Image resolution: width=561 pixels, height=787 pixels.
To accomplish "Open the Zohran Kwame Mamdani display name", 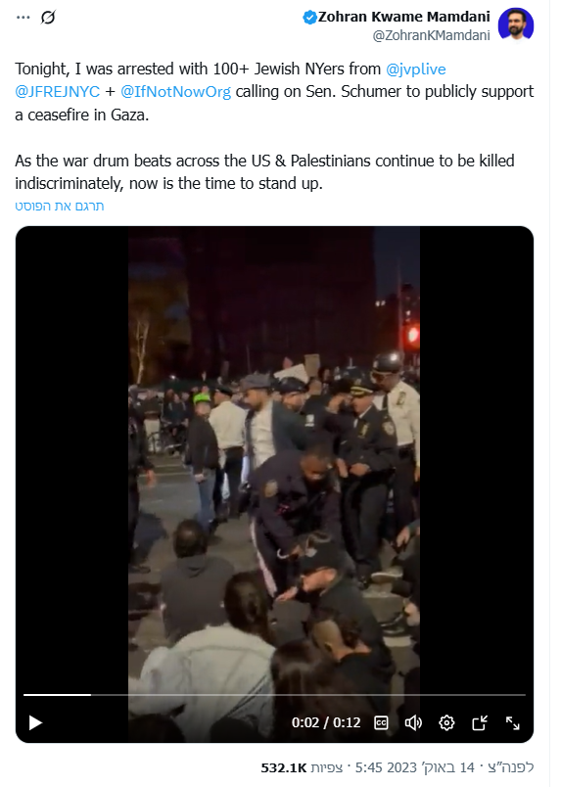I will 404,17.
